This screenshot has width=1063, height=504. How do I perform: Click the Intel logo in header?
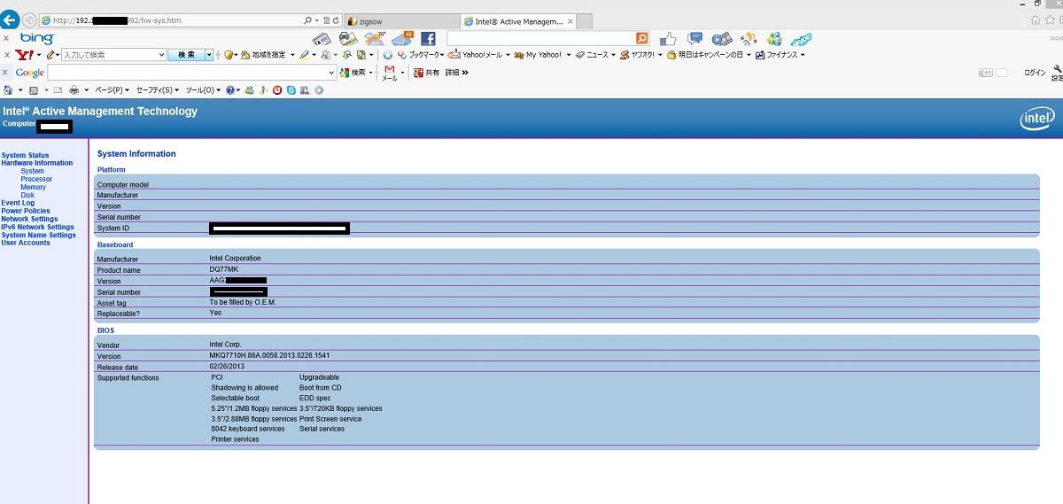[1036, 120]
